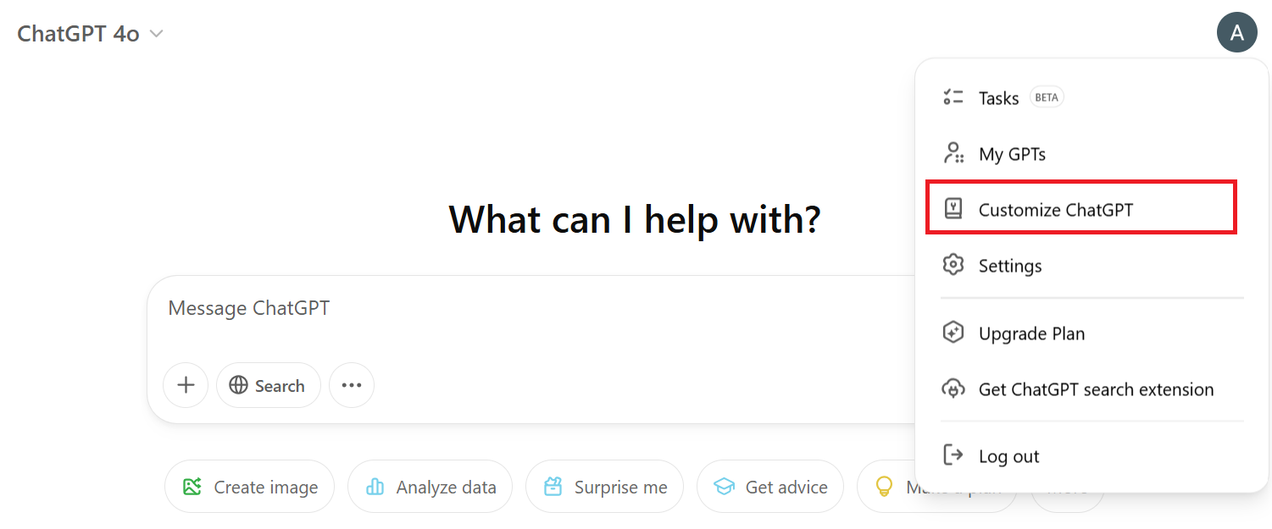Open the Settings gear icon

click(x=953, y=265)
